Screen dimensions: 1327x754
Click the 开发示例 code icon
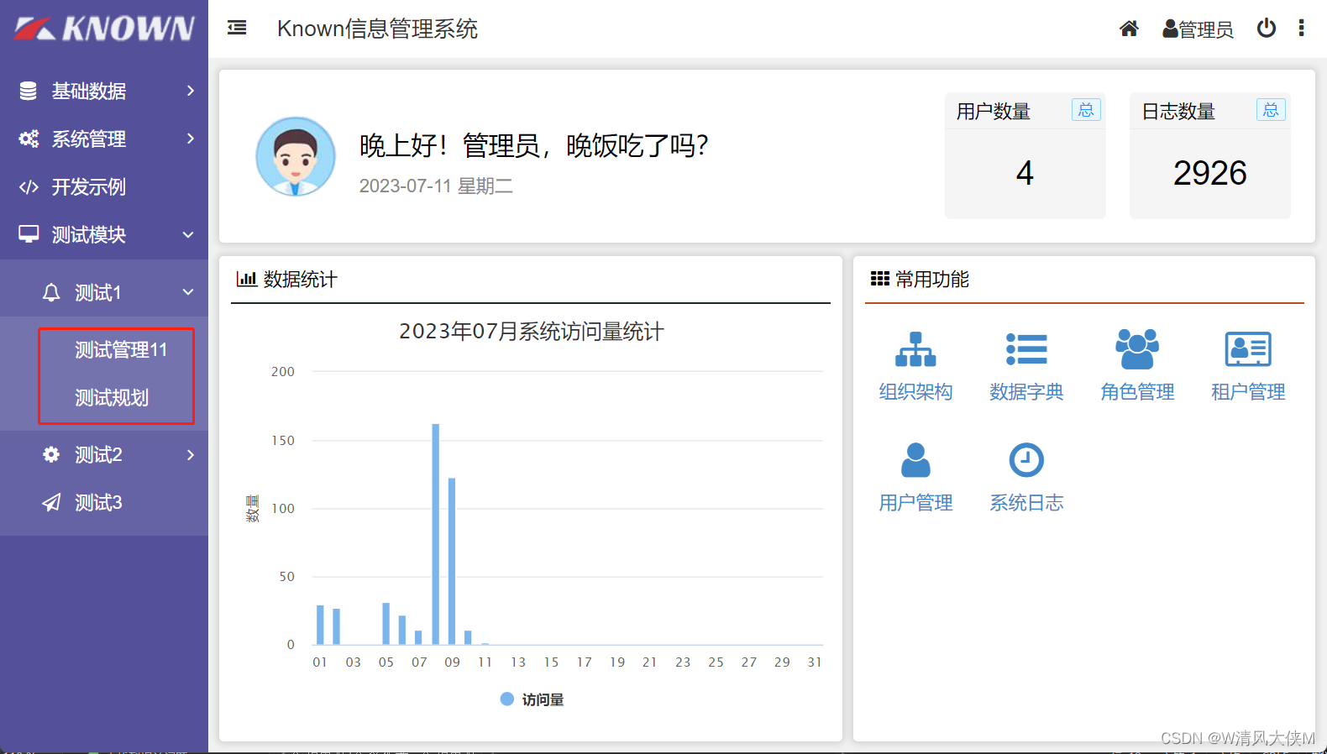(x=29, y=186)
